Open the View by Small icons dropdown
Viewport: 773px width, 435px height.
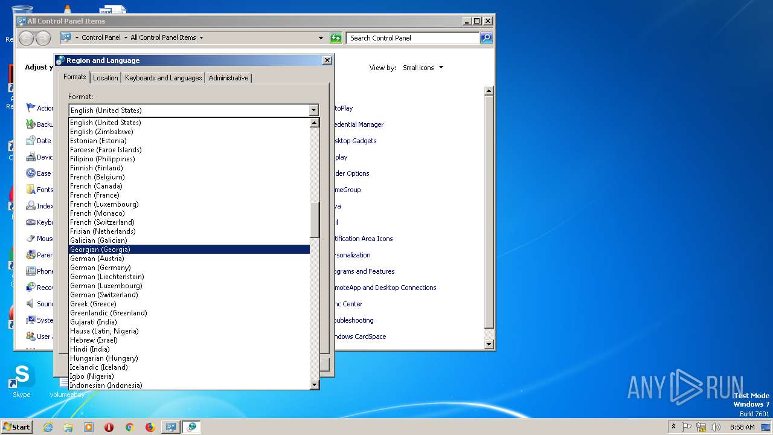tap(423, 68)
